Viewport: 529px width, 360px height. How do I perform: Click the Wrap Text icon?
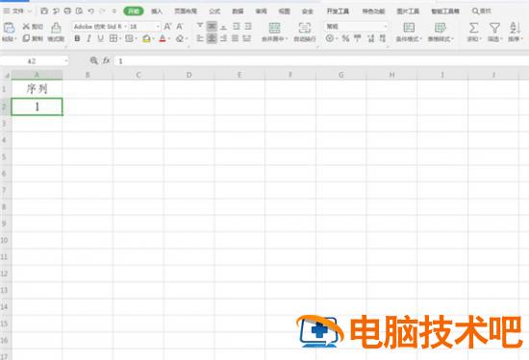pyautogui.click(x=305, y=28)
